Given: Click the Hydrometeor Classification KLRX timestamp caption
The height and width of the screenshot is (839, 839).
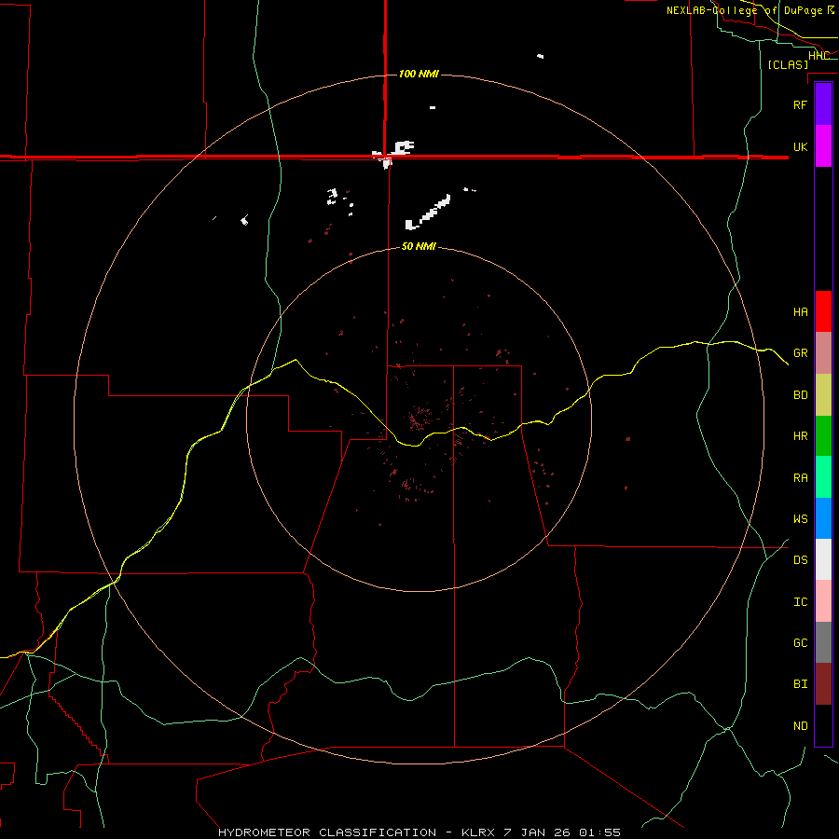Looking at the screenshot, I should pos(419,832).
